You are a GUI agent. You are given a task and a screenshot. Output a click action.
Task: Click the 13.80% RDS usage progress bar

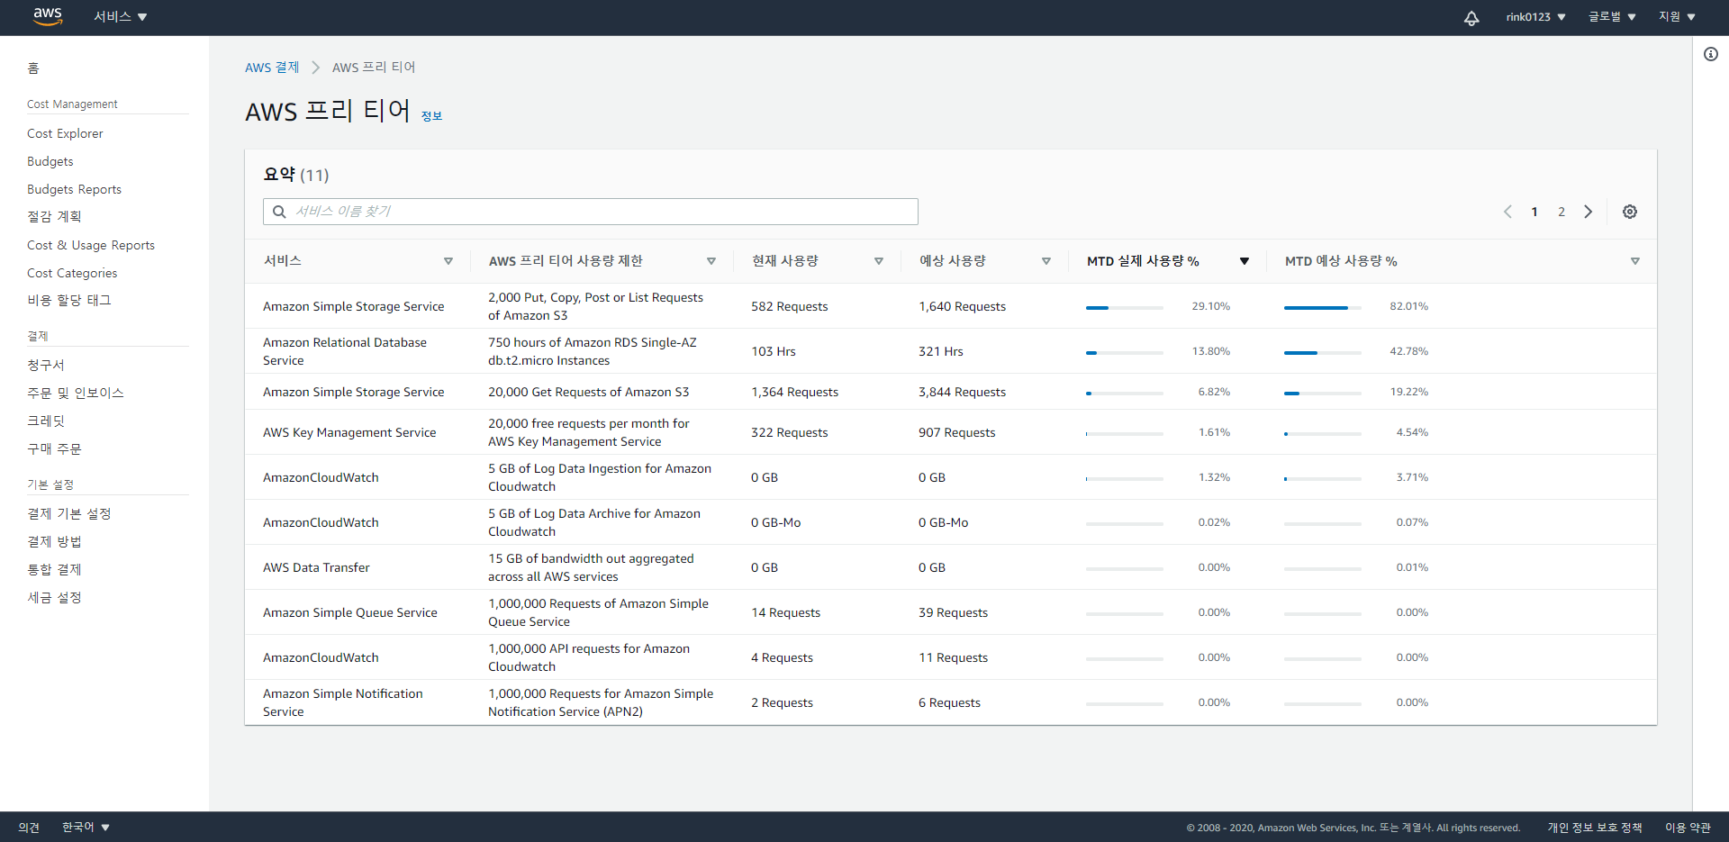click(x=1125, y=353)
